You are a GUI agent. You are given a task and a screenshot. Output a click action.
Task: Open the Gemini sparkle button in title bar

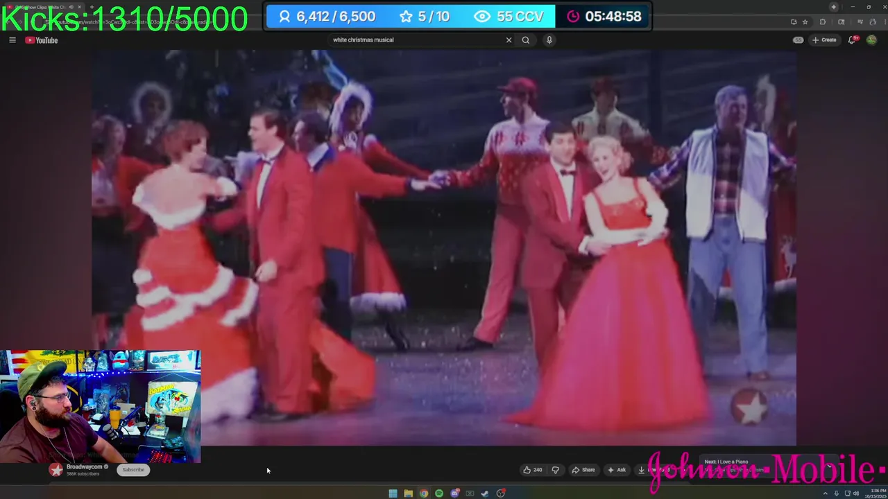tap(834, 7)
